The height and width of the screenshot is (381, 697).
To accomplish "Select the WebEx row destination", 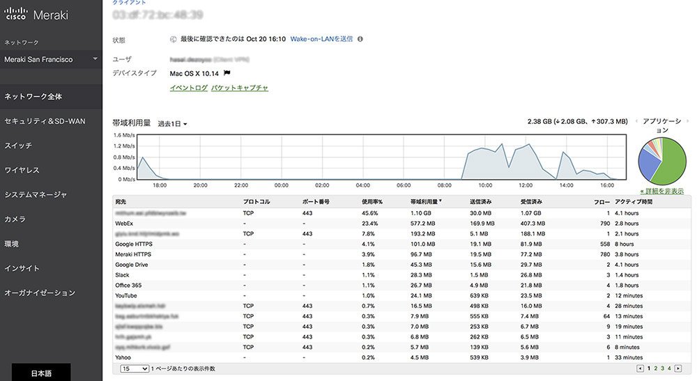I will pos(124,224).
